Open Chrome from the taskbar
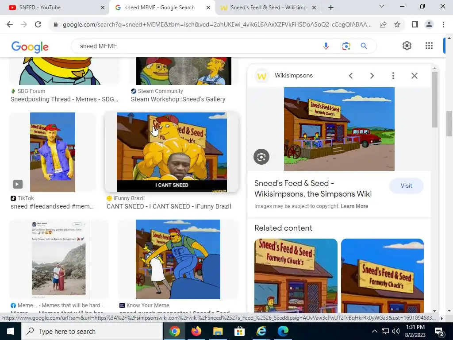 click(x=174, y=331)
